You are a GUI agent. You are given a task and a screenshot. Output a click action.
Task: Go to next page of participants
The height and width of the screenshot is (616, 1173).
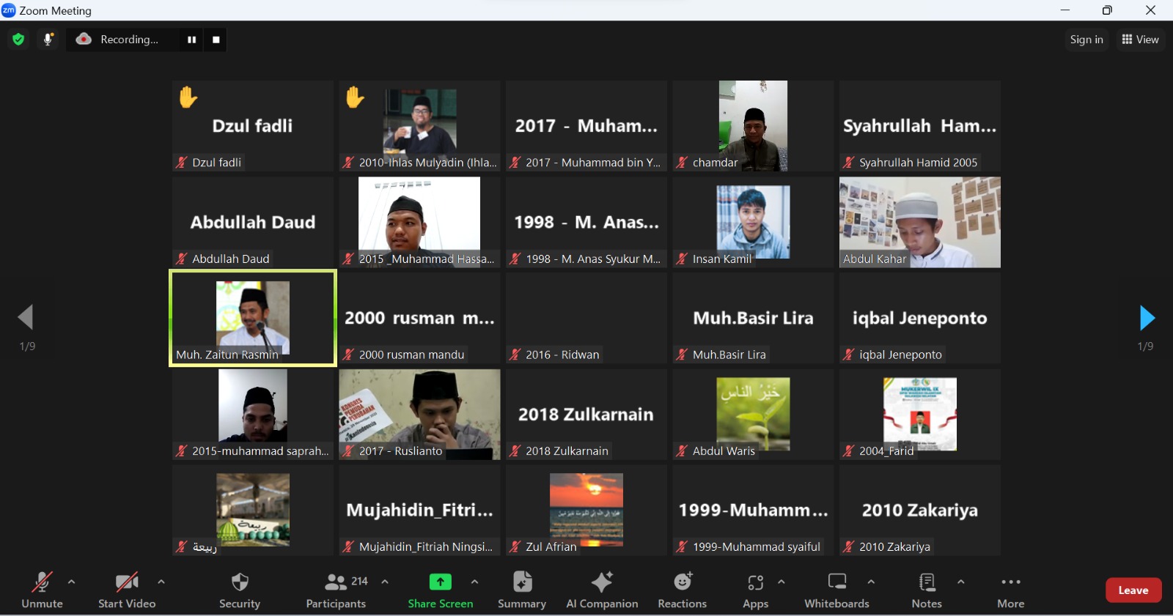[1147, 319]
